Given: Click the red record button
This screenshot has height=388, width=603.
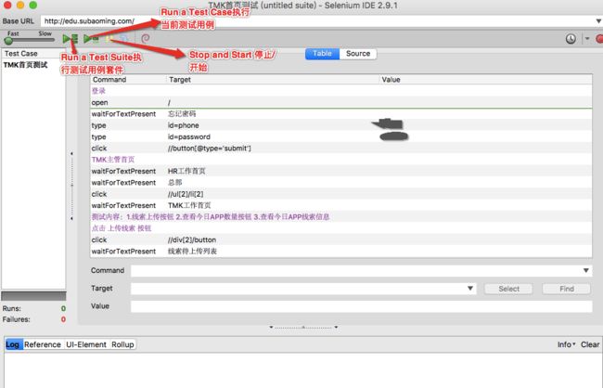Looking at the screenshot, I should point(599,38).
